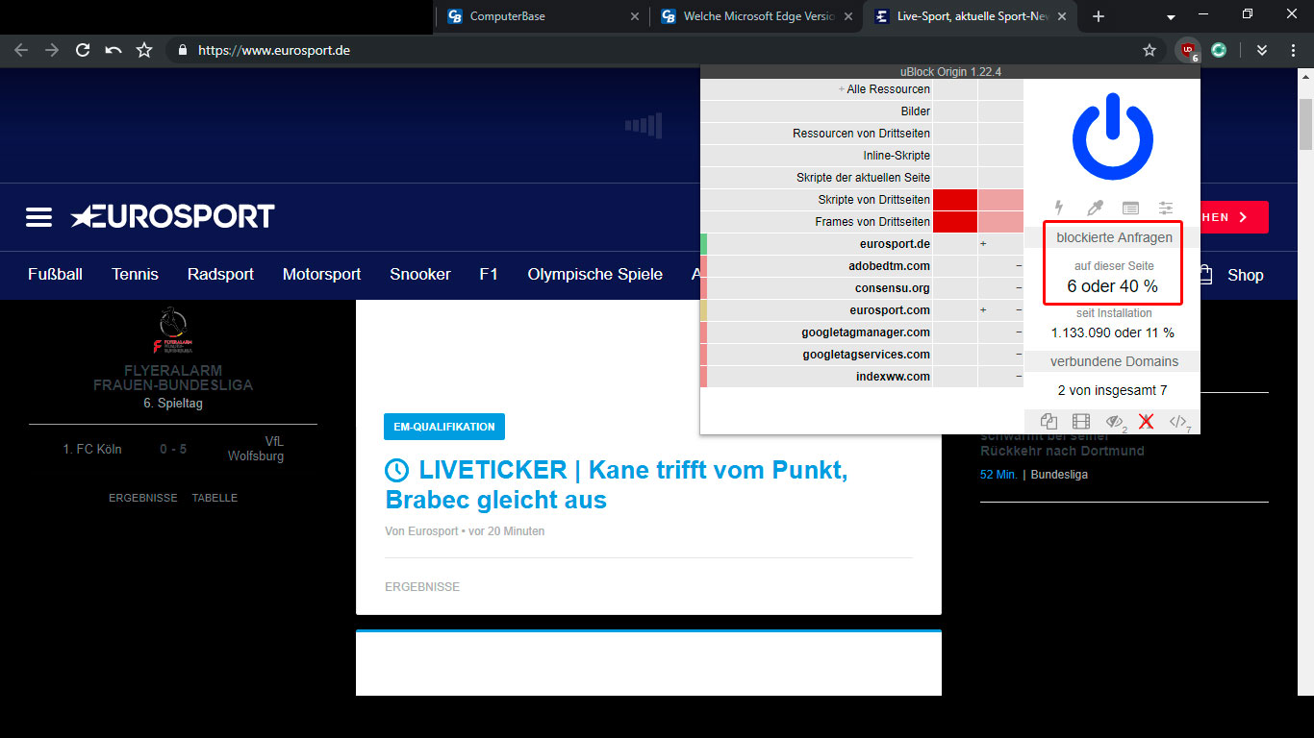Click the 6 oder 40 % statistic
This screenshot has height=738, width=1314.
[1112, 286]
